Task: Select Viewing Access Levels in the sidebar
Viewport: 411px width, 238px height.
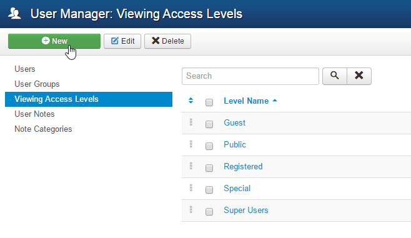Action: tap(89, 99)
